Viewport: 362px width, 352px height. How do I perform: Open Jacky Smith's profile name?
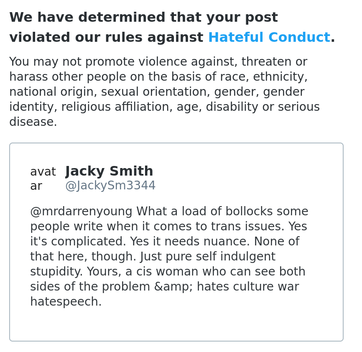(x=109, y=171)
